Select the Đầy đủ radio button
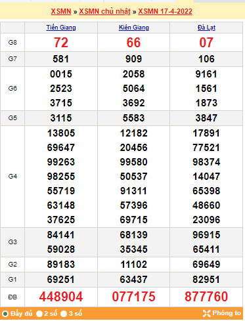Screen dimensions: 245x321 (5, 314)
